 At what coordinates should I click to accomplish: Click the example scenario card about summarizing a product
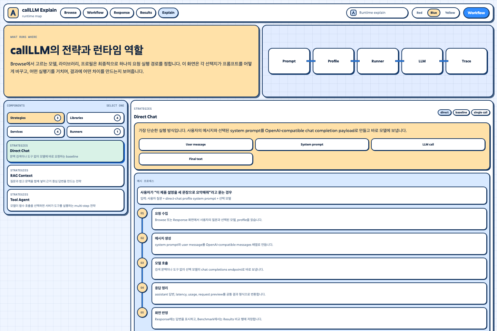click(x=312, y=195)
